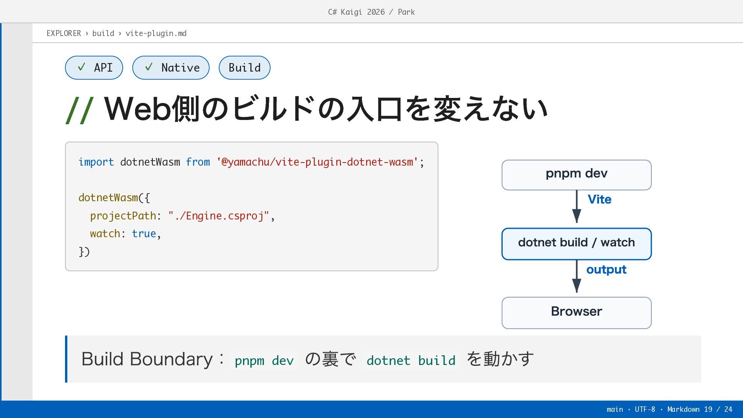The image size is (743, 418).
Task: Click the green double-slash title marker
Action: pos(80,110)
